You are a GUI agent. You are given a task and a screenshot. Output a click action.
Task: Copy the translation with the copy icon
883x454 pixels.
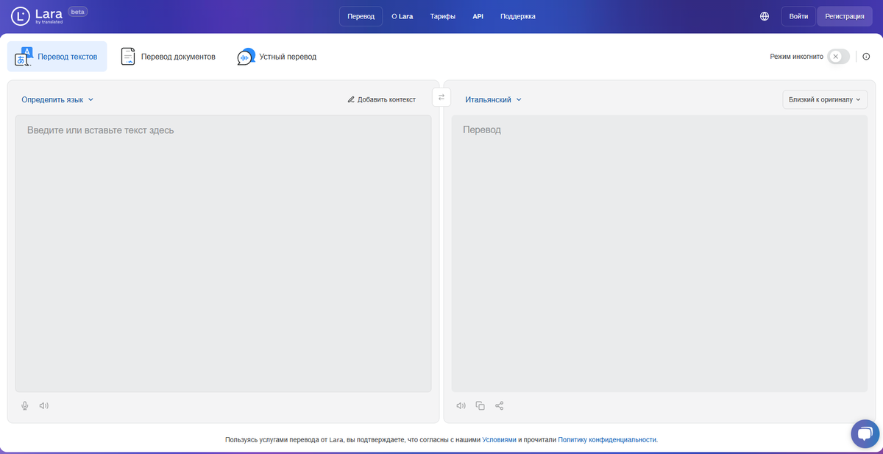coord(480,405)
